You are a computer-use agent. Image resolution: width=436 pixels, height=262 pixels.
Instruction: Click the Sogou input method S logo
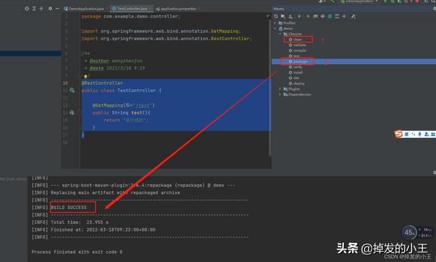[x=399, y=134]
